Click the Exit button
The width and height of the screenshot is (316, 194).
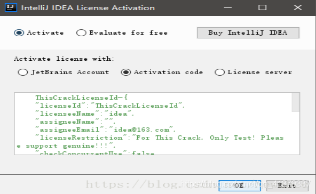point(287,185)
